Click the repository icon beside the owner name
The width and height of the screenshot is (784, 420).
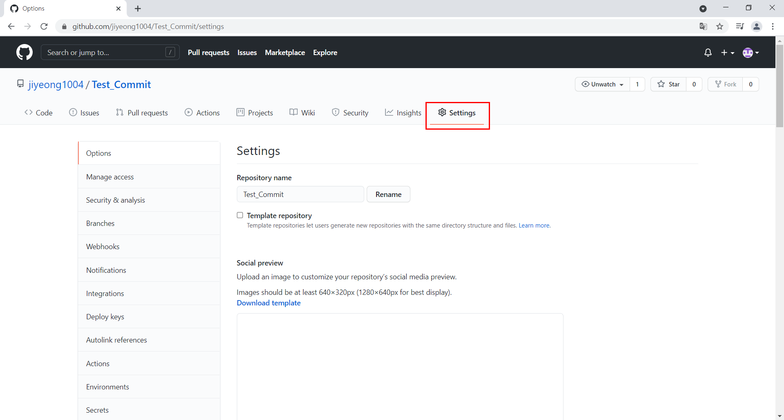tap(20, 84)
